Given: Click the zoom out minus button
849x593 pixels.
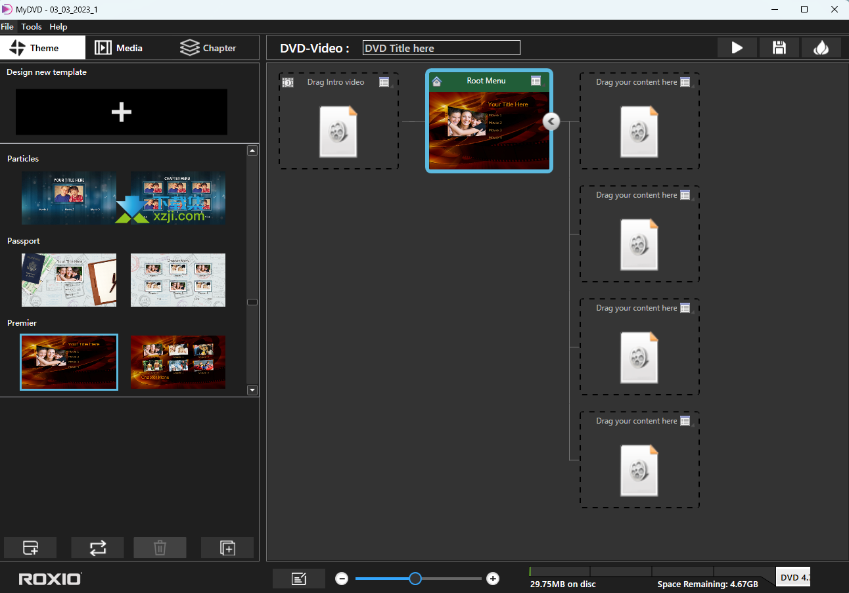Looking at the screenshot, I should (342, 579).
